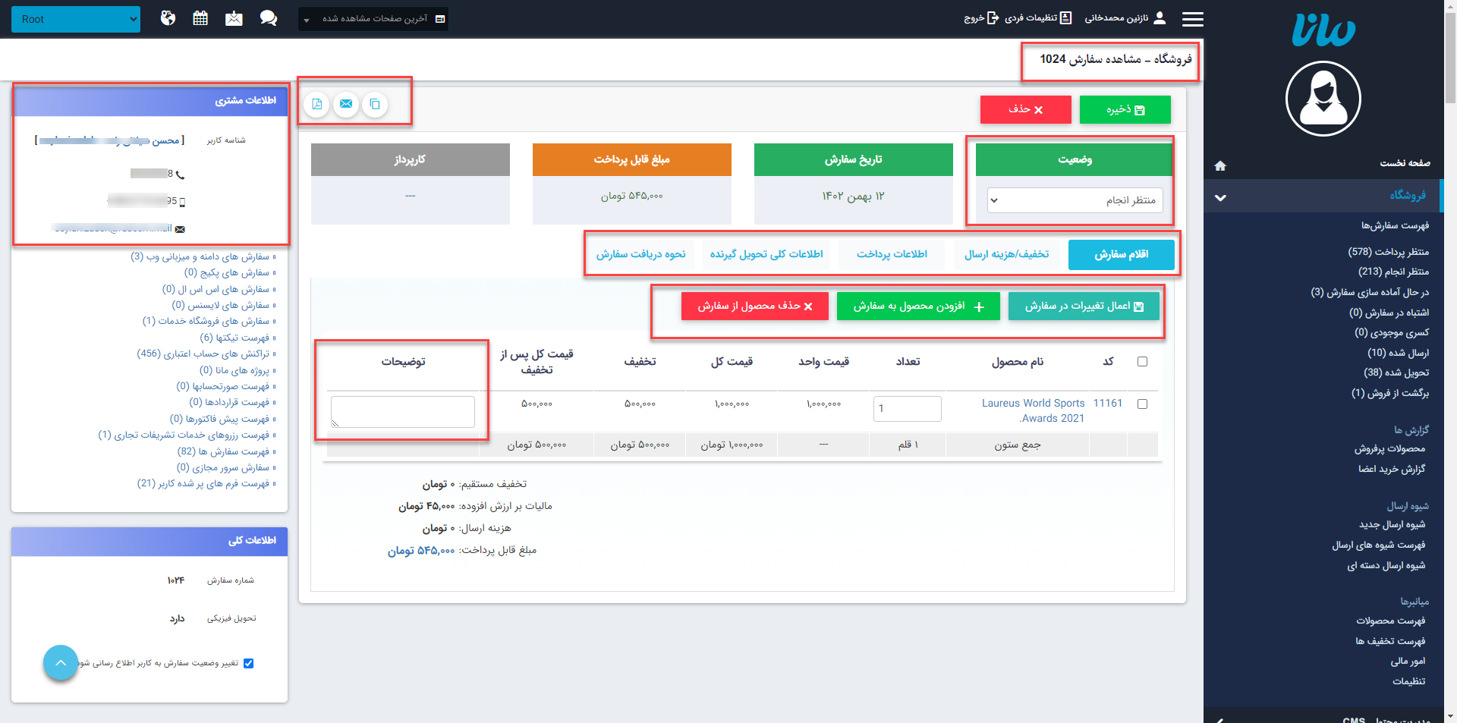Click the product description text field
The image size is (1457, 723).
pyautogui.click(x=403, y=412)
